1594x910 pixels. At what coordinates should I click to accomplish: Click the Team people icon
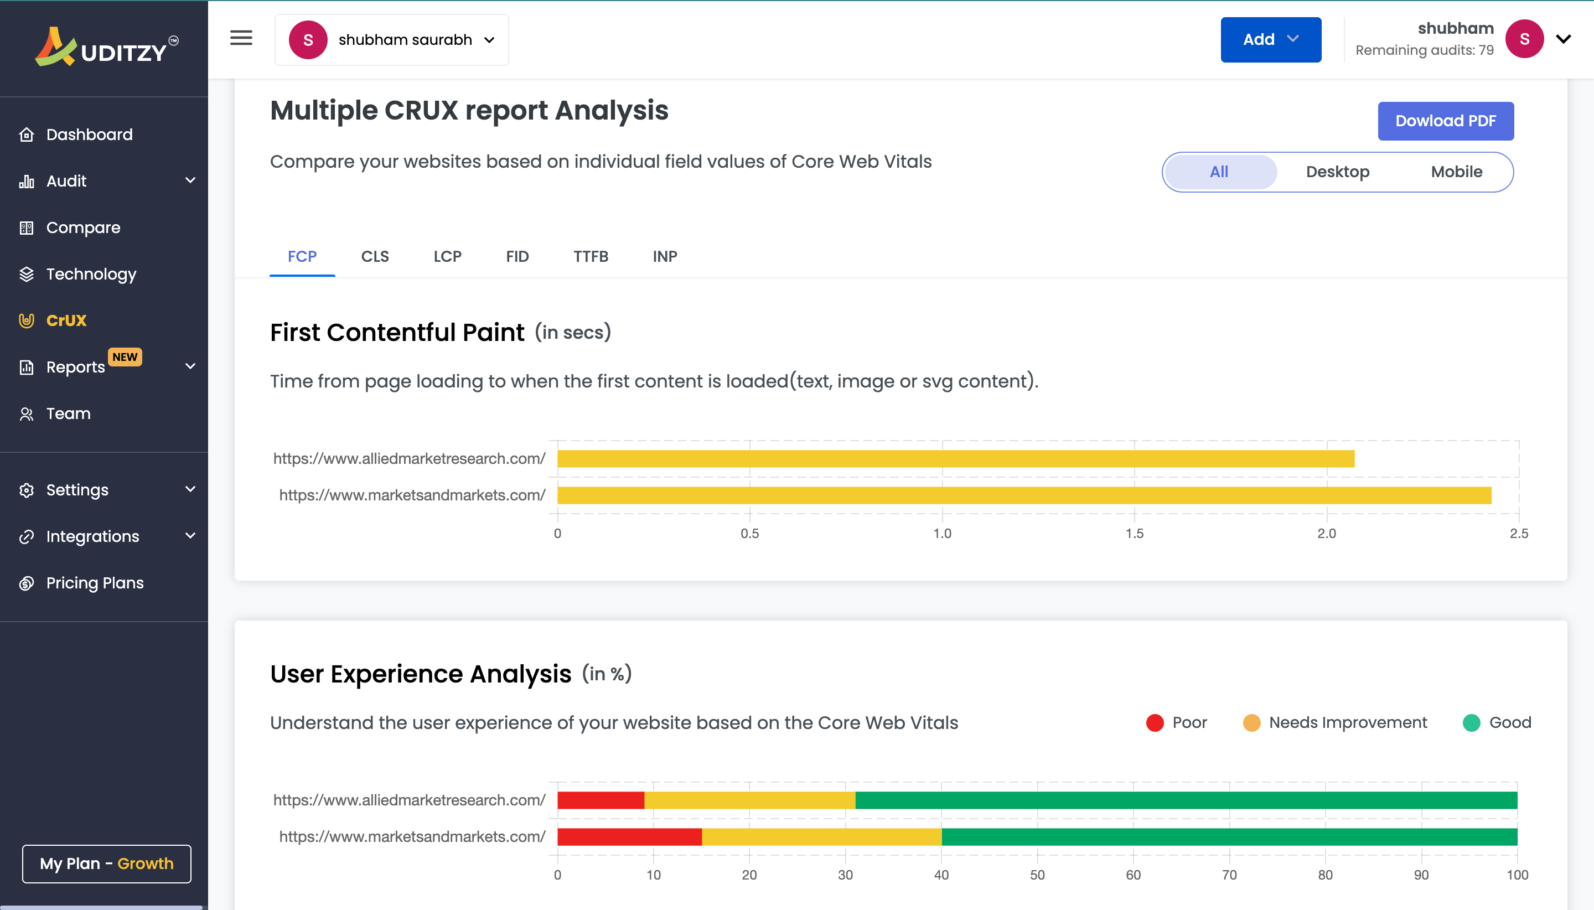[26, 413]
